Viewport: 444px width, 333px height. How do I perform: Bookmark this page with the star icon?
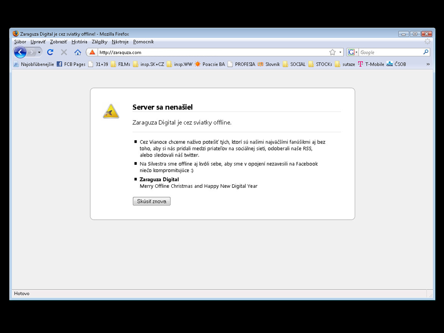point(333,52)
